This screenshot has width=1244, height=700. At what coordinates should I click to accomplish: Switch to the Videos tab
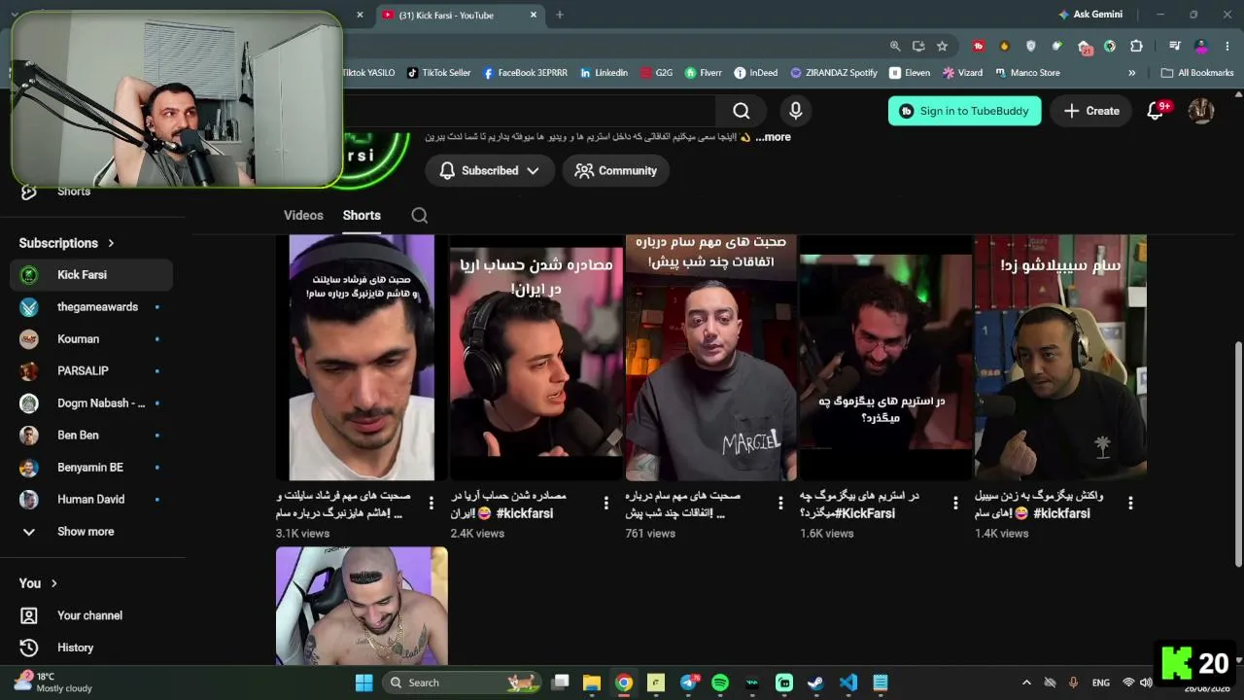[x=303, y=216]
